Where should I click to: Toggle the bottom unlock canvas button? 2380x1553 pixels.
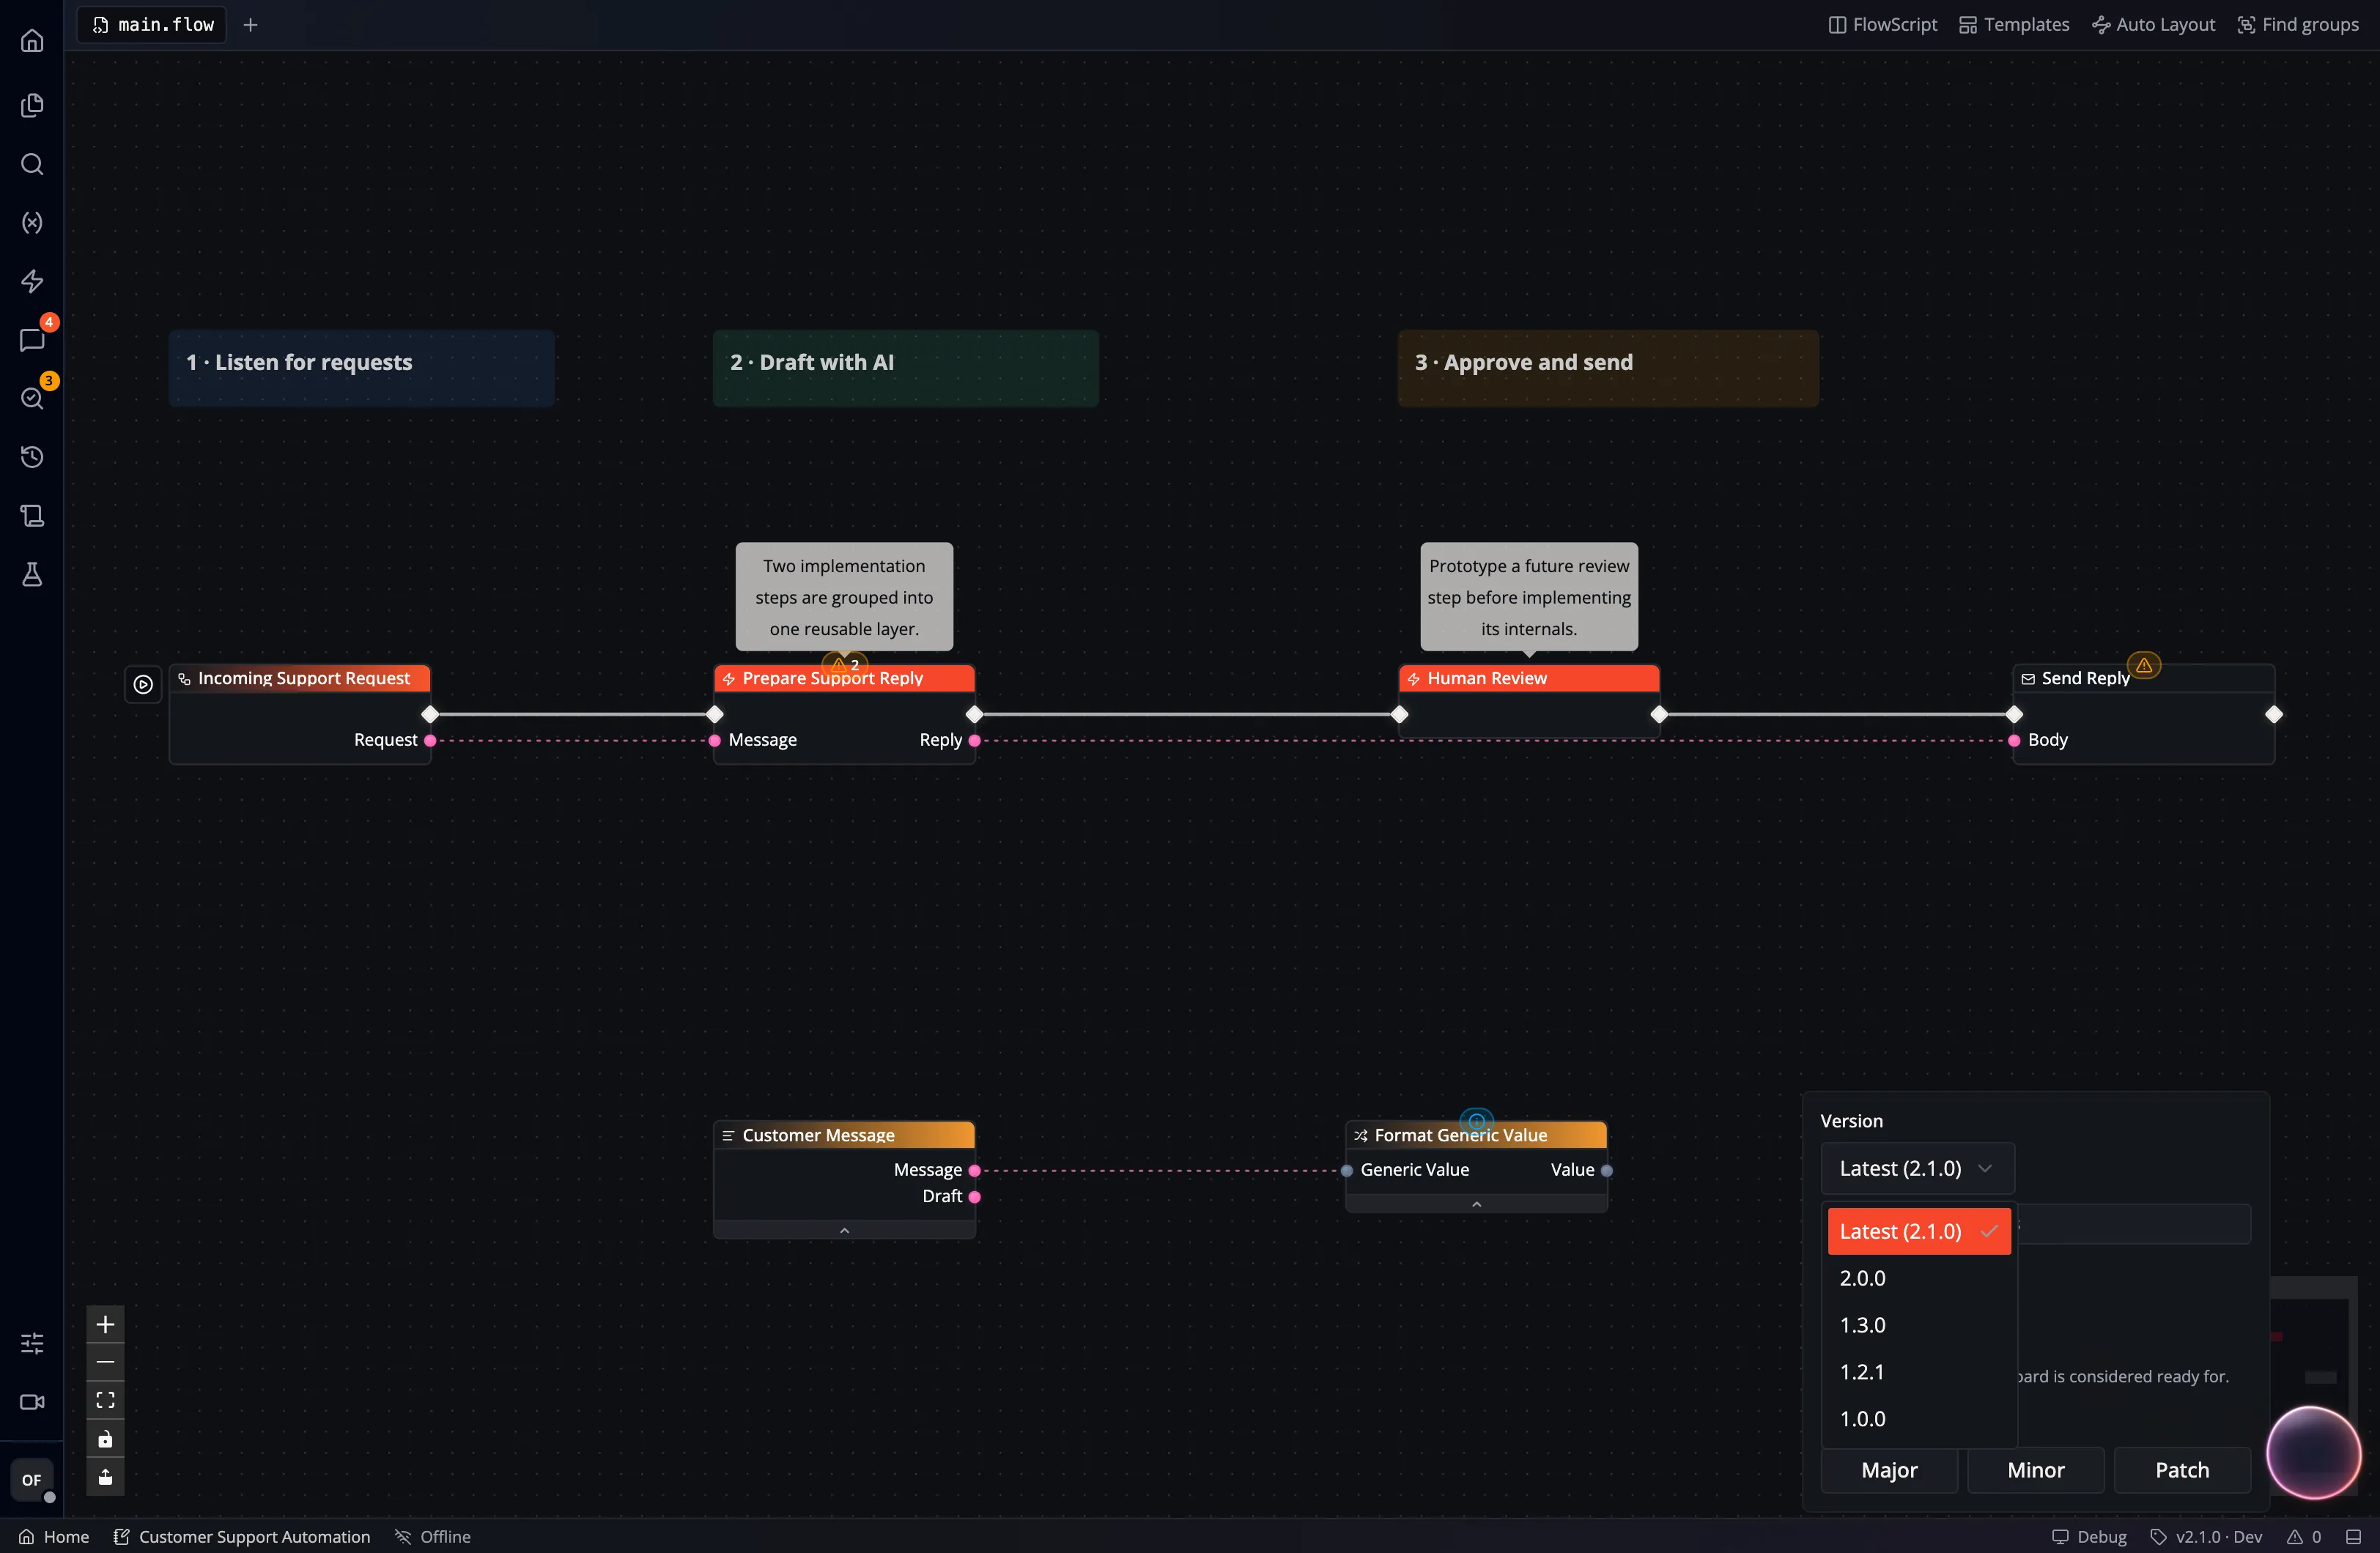(x=105, y=1477)
